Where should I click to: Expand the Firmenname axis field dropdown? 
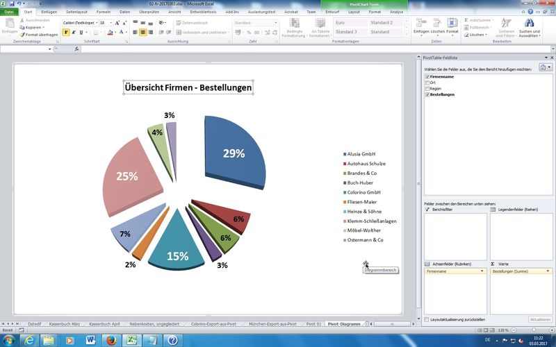click(483, 271)
